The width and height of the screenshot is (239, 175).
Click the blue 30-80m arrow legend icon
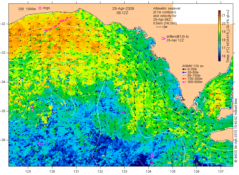[x=185, y=72]
